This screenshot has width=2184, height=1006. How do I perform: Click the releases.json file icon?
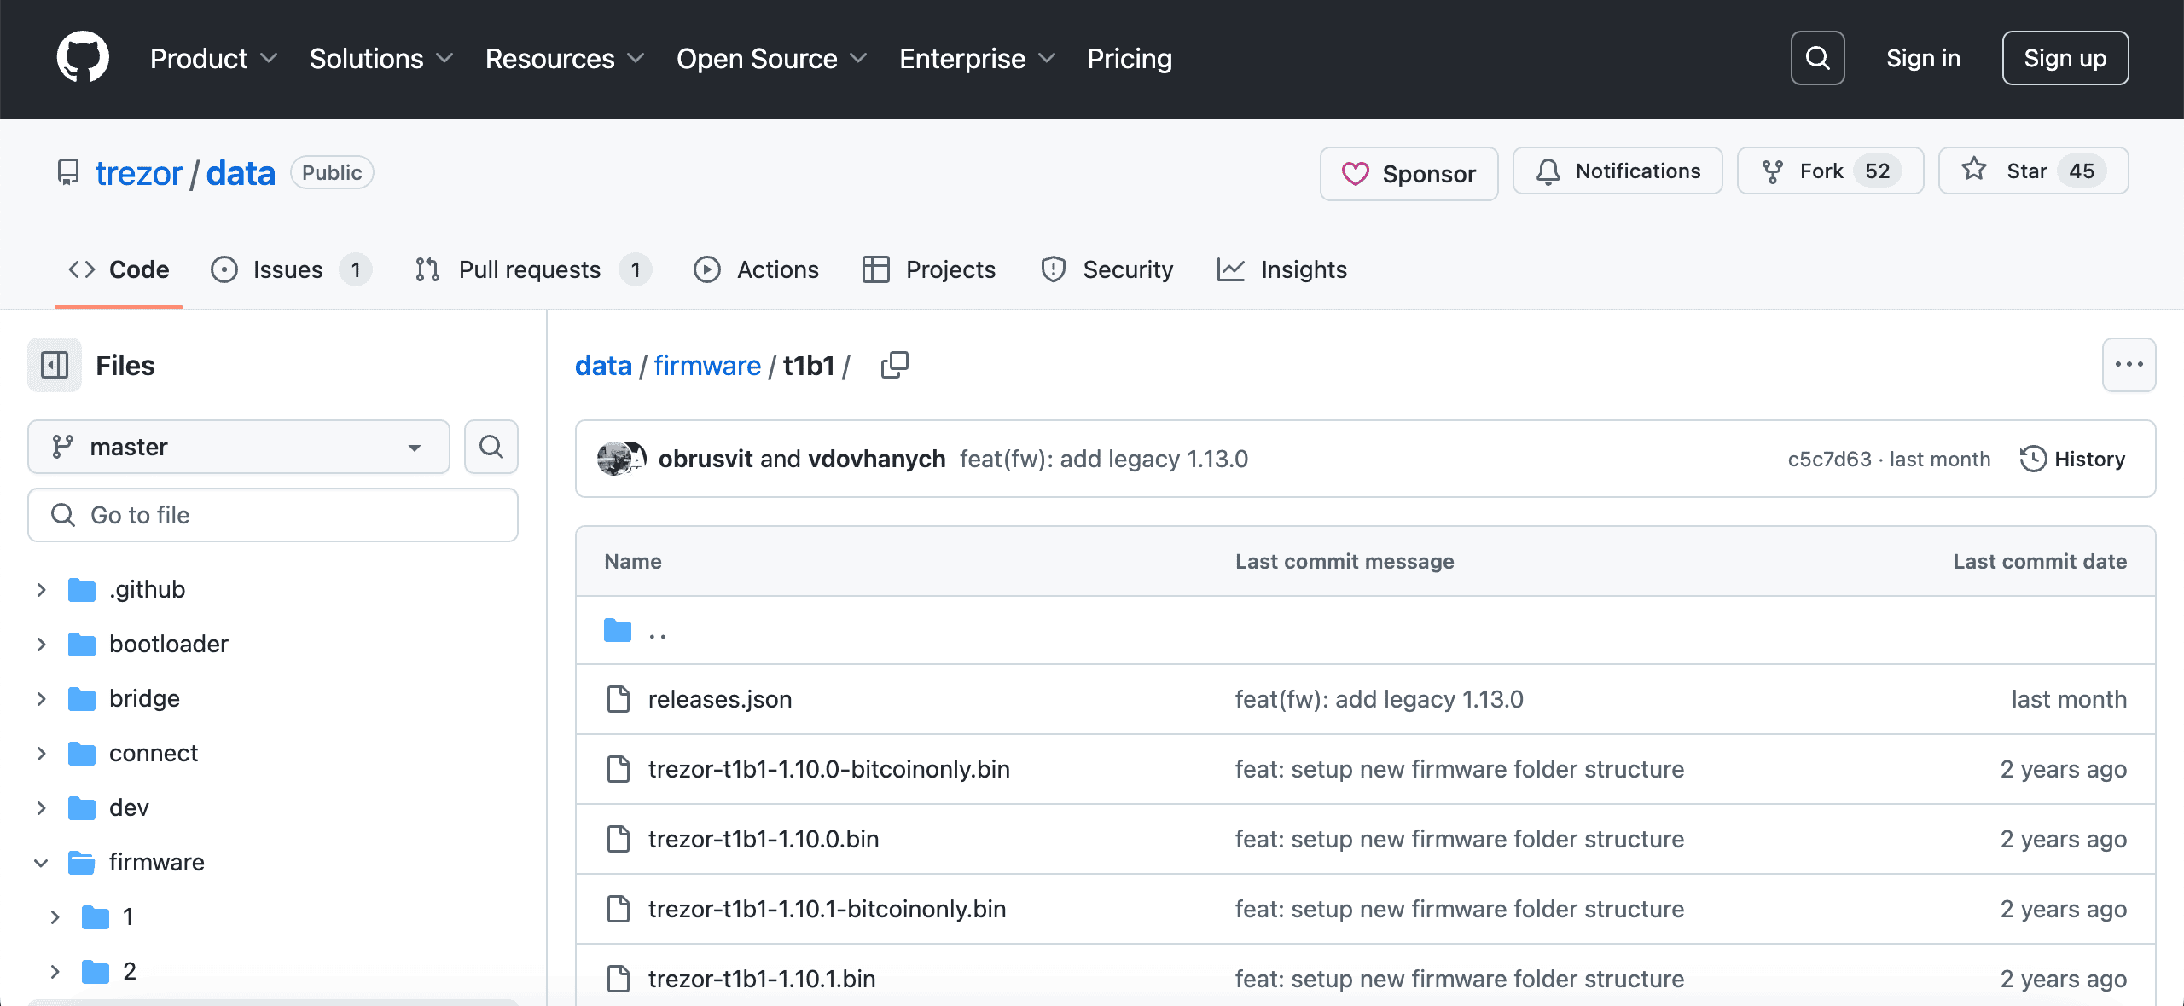click(618, 699)
